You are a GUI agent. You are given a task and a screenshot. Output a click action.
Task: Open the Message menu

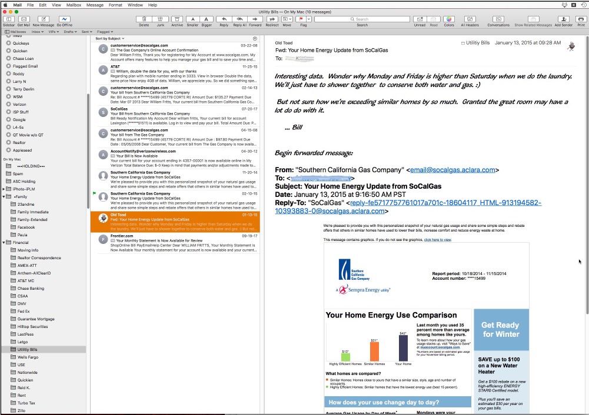click(95, 5)
